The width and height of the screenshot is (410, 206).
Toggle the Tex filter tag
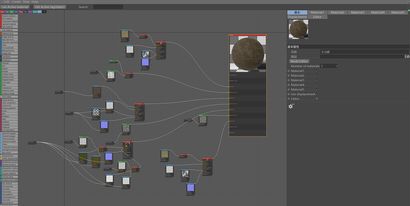point(7,12)
